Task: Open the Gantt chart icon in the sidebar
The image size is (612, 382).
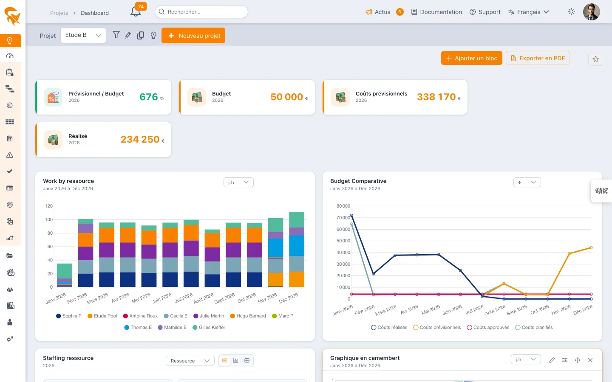Action: click(10, 89)
